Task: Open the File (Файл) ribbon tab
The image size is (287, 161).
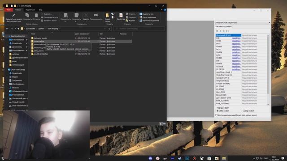Action: (x=9, y=10)
